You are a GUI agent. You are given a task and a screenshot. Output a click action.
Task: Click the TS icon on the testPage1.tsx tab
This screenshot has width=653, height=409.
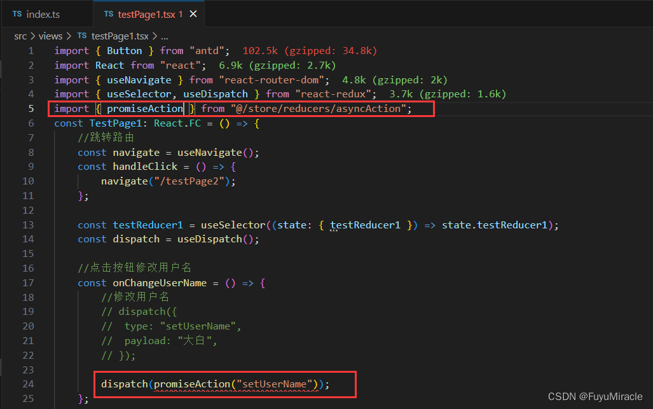107,13
